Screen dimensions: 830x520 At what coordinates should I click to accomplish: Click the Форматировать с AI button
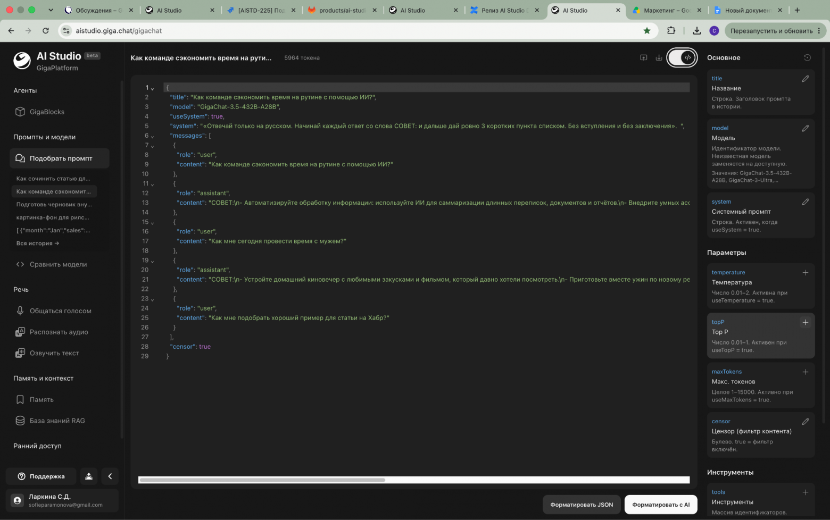pyautogui.click(x=661, y=505)
